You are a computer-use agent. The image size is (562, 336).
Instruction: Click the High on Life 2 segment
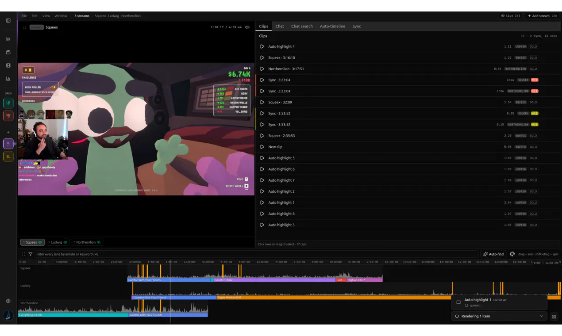click(x=364, y=280)
